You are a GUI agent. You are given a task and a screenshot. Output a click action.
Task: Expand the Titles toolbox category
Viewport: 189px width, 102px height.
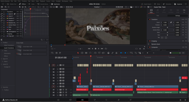pos(3,51)
